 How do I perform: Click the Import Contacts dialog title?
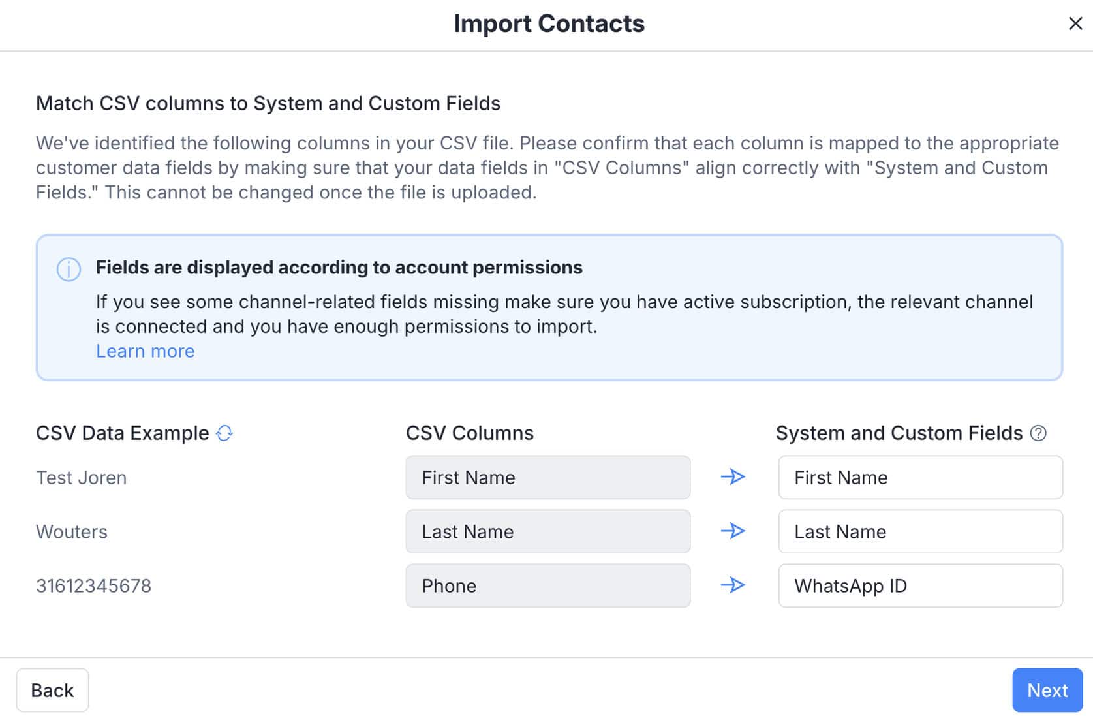coord(549,23)
